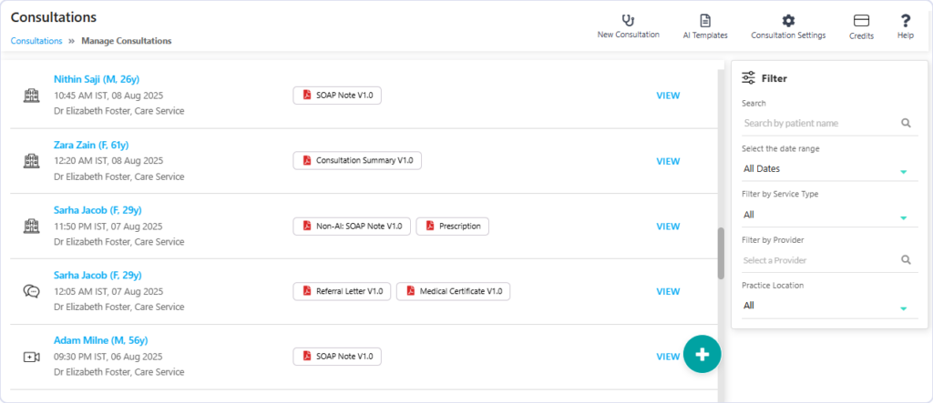Open Consultation Settings gear icon
The image size is (933, 403).
(788, 21)
